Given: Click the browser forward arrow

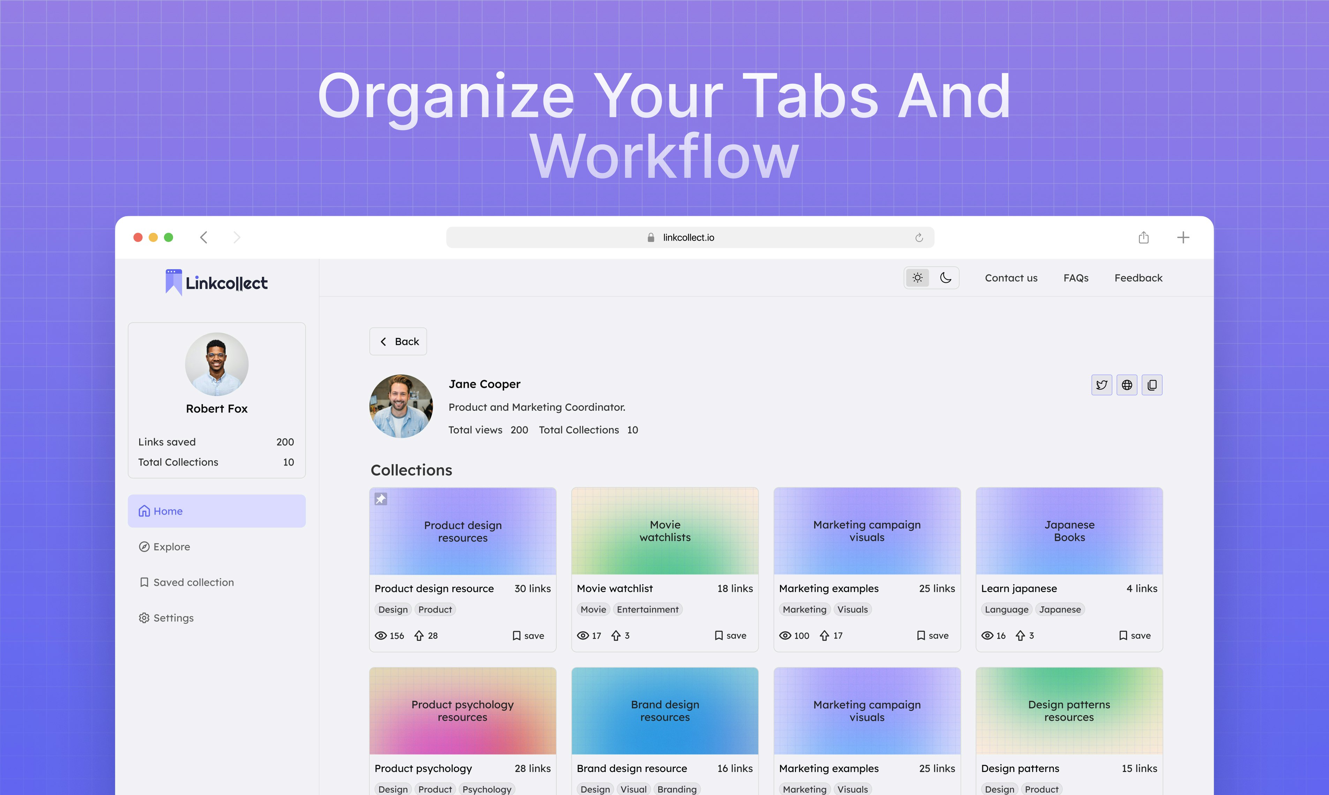Looking at the screenshot, I should [x=237, y=237].
